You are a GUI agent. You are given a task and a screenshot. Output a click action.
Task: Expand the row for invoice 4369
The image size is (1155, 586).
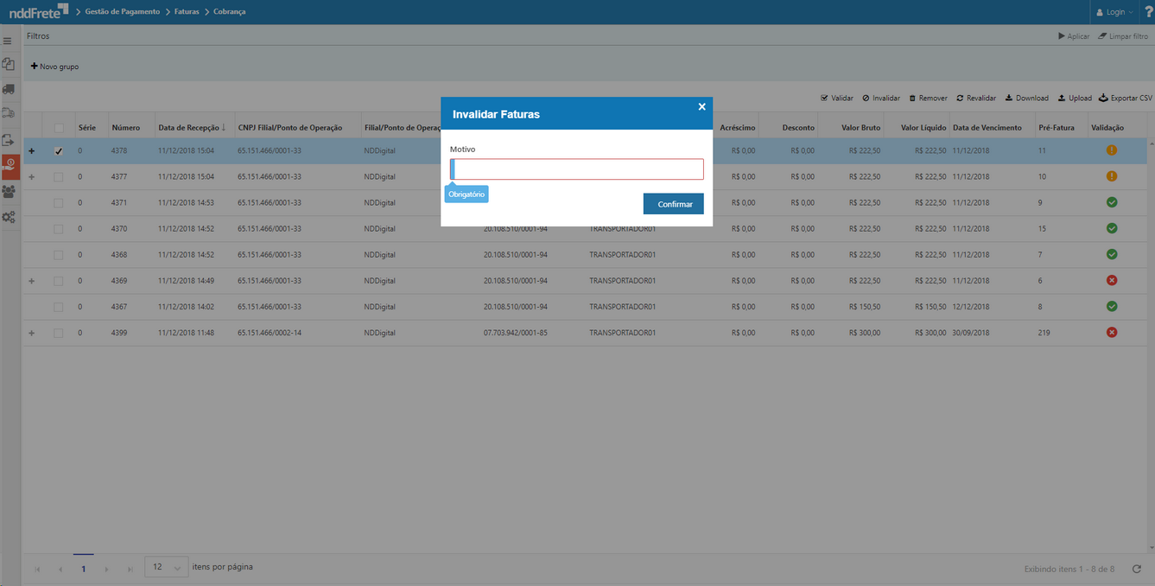[x=32, y=281]
